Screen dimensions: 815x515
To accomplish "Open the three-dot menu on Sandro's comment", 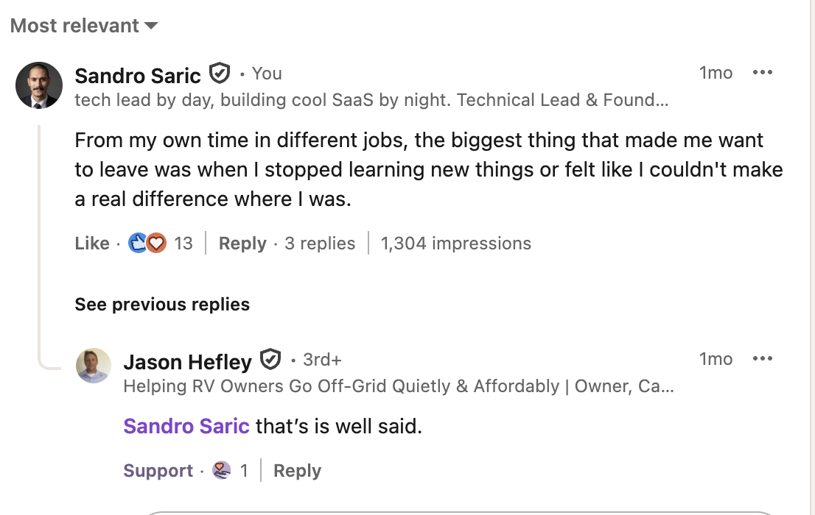I will point(762,73).
